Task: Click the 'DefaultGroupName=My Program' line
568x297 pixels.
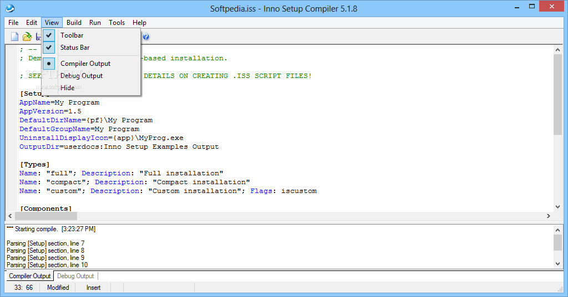Action: click(79, 129)
